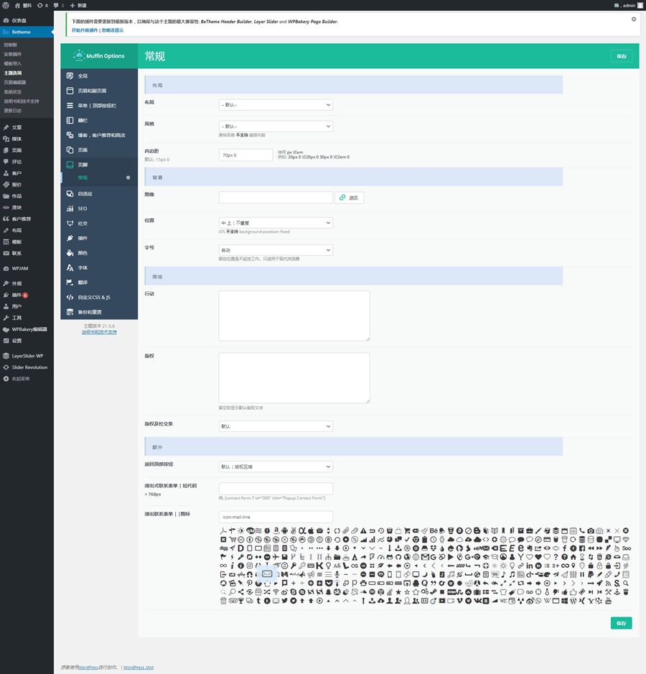Image resolution: width=646 pixels, height=674 pixels.
Task: Click the popup contact form shortcode input field
Action: pyautogui.click(x=276, y=488)
